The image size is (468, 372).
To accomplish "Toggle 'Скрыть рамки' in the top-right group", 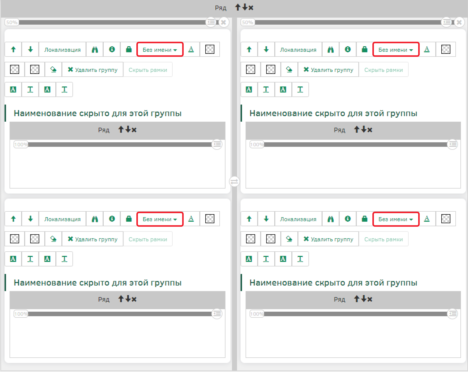I will coord(383,70).
